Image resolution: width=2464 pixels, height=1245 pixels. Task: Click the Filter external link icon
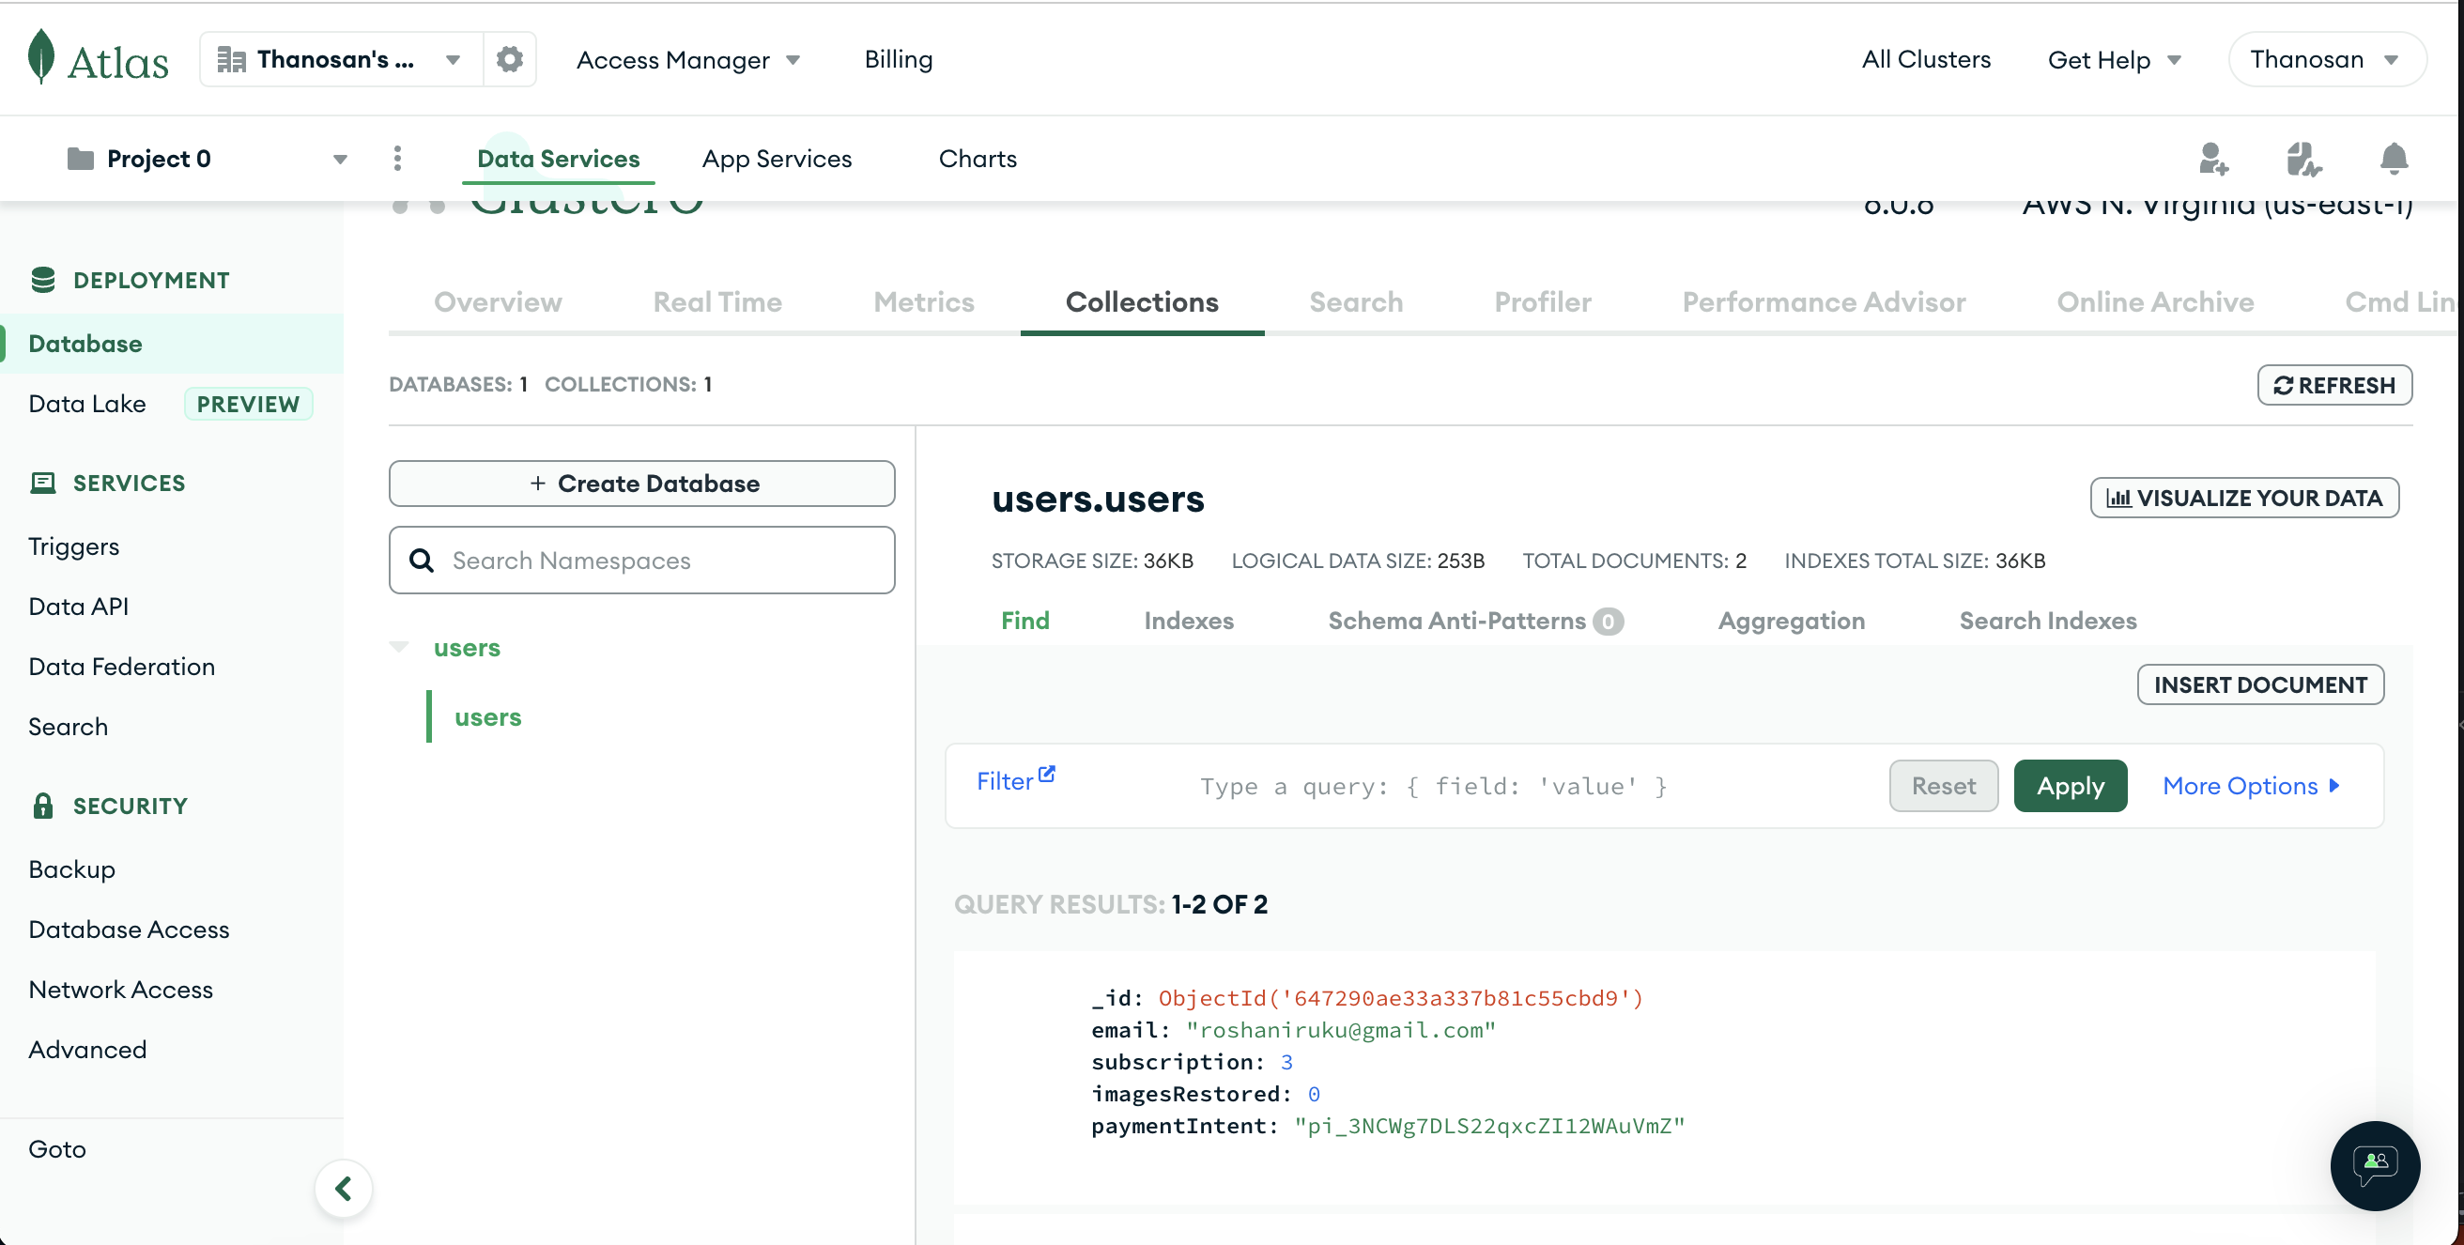[x=1047, y=774]
